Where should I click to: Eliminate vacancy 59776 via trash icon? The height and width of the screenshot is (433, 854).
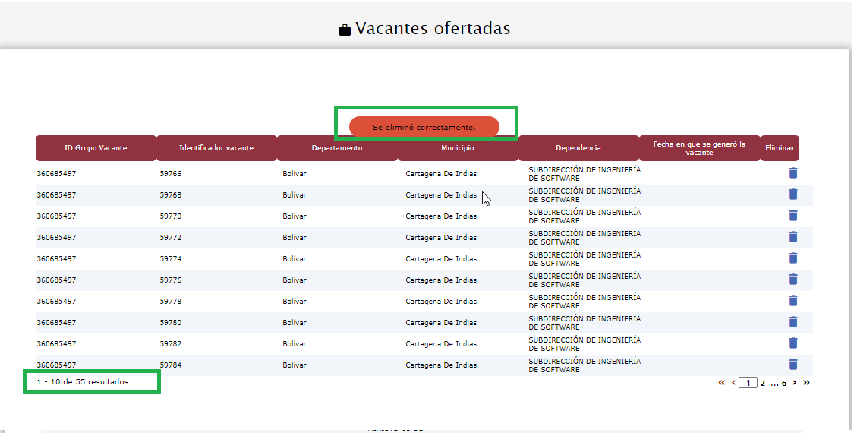(x=793, y=280)
